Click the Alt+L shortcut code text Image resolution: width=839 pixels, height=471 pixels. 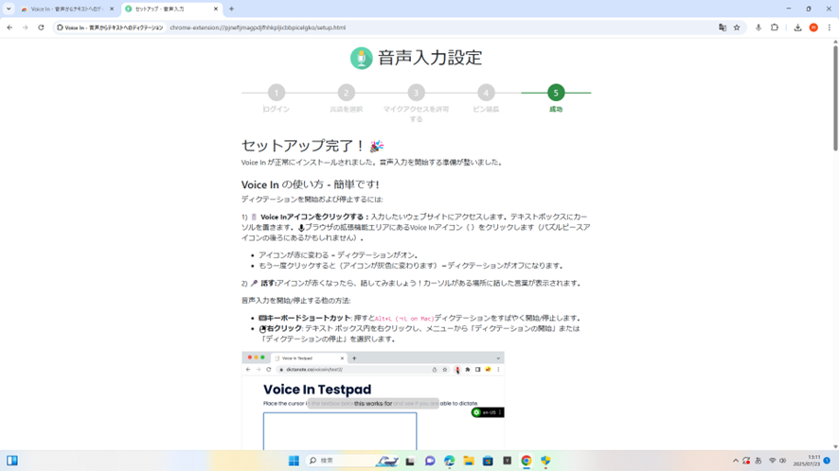click(x=404, y=319)
